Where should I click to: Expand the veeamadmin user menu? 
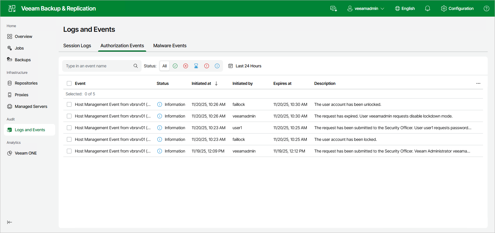(366, 8)
